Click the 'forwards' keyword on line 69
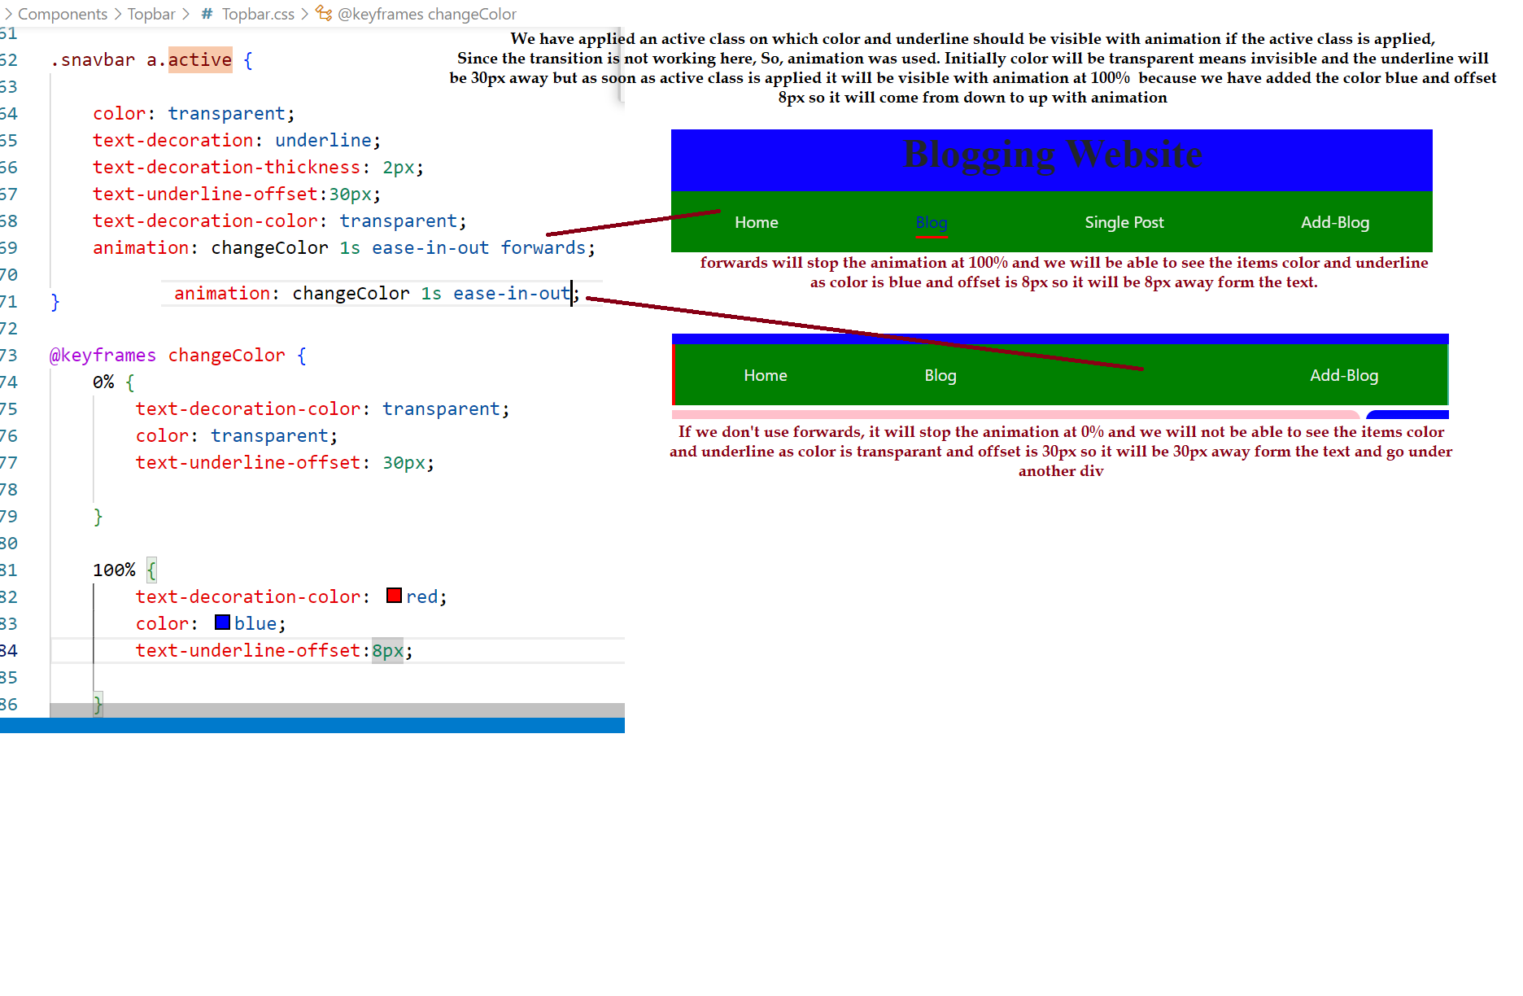This screenshot has height=996, width=1523. click(x=543, y=247)
